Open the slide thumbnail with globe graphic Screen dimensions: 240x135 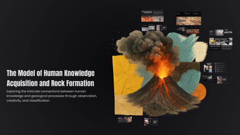click(x=181, y=29)
